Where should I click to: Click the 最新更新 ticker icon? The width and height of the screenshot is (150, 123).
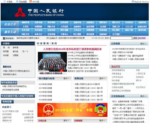tap(4, 38)
